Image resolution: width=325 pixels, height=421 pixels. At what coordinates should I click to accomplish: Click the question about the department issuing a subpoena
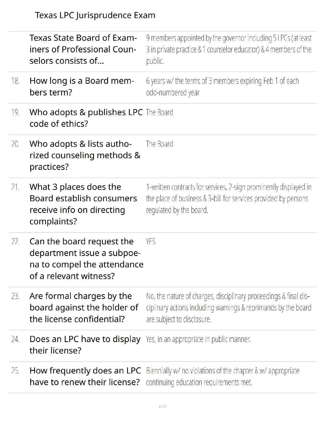click(86, 259)
